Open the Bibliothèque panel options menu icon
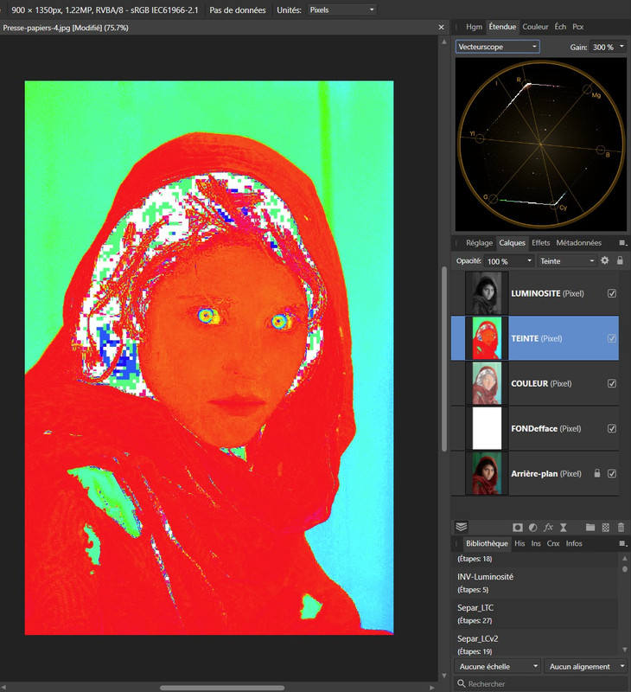631x692 pixels. tap(623, 543)
